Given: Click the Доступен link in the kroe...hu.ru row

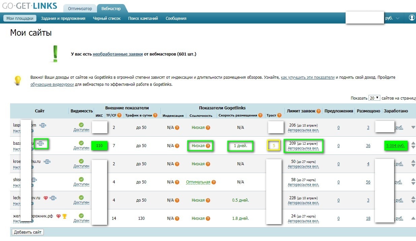Looking at the screenshot, I should 81,166.
